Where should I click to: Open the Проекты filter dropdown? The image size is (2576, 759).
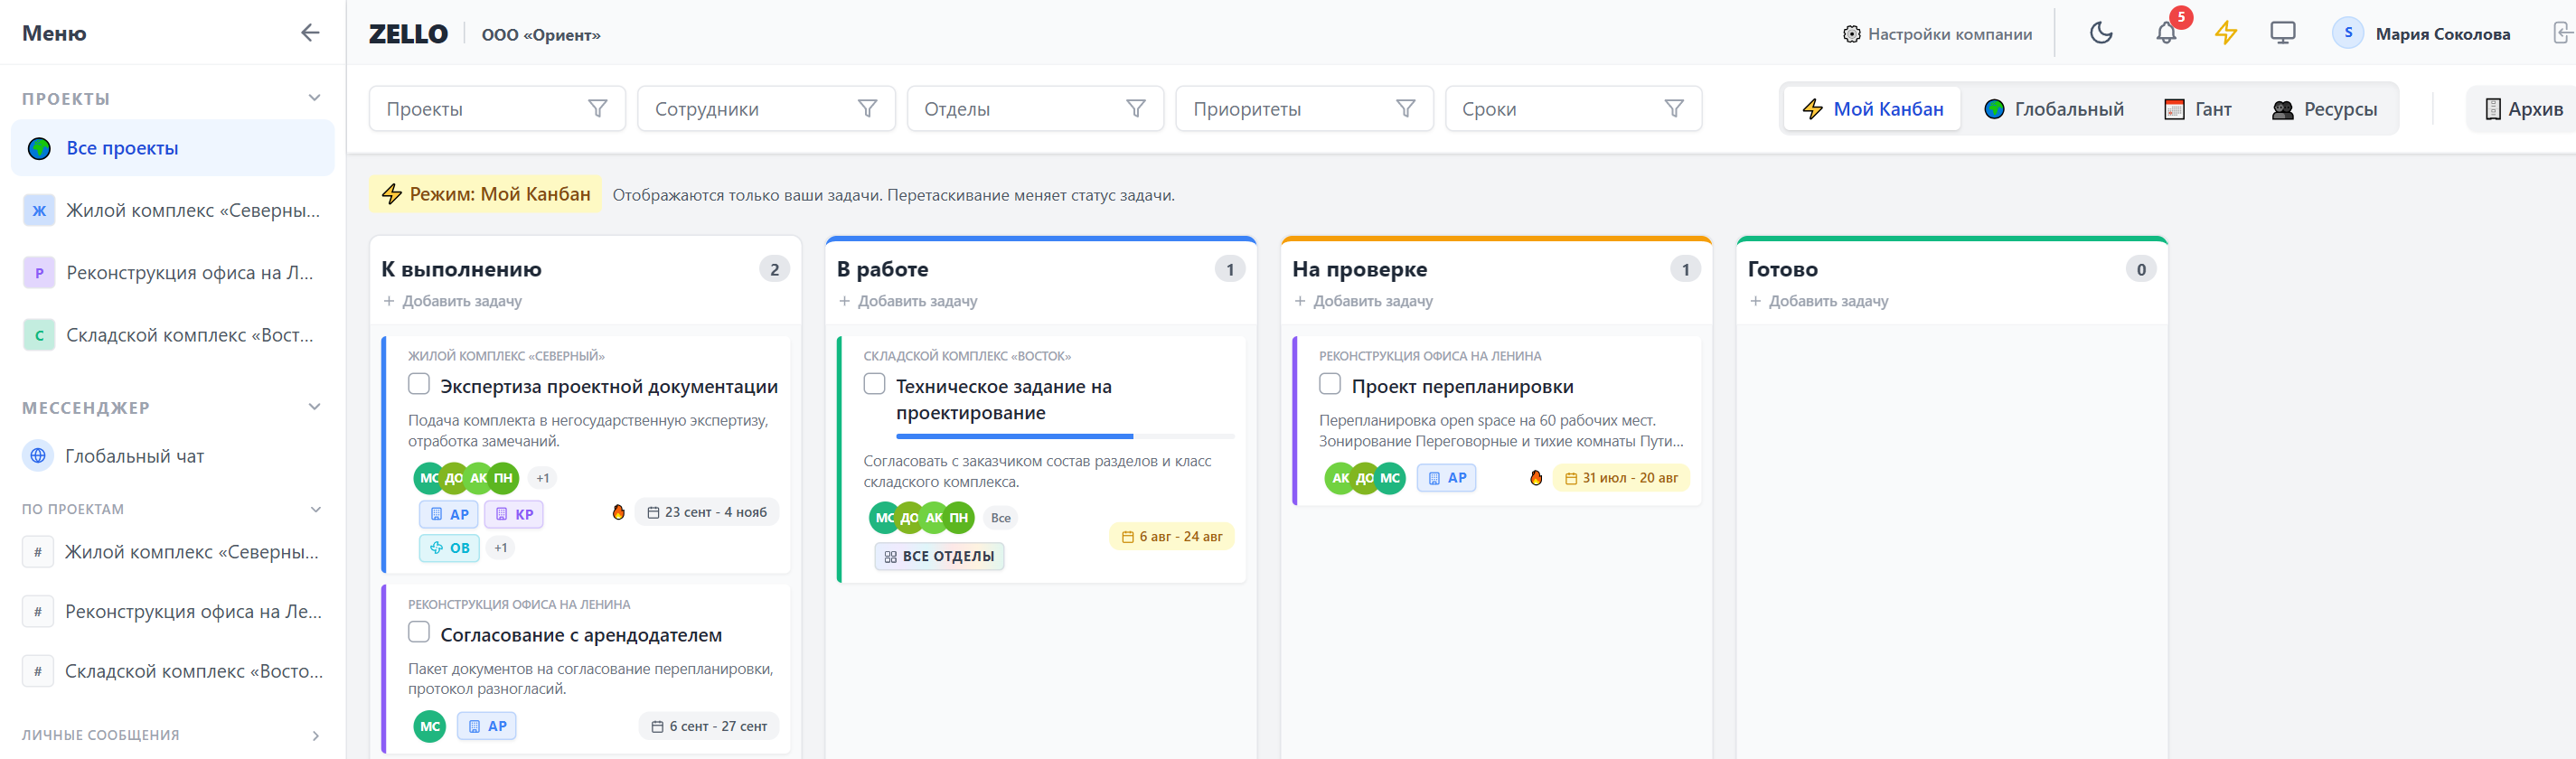coord(497,108)
